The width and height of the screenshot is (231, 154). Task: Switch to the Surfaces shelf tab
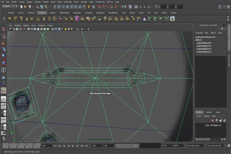point(31,13)
